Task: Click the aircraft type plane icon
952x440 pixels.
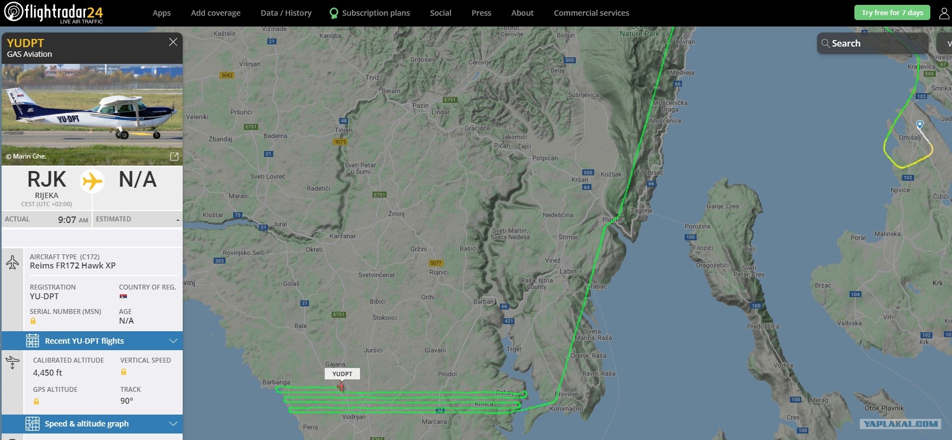Action: point(12,262)
